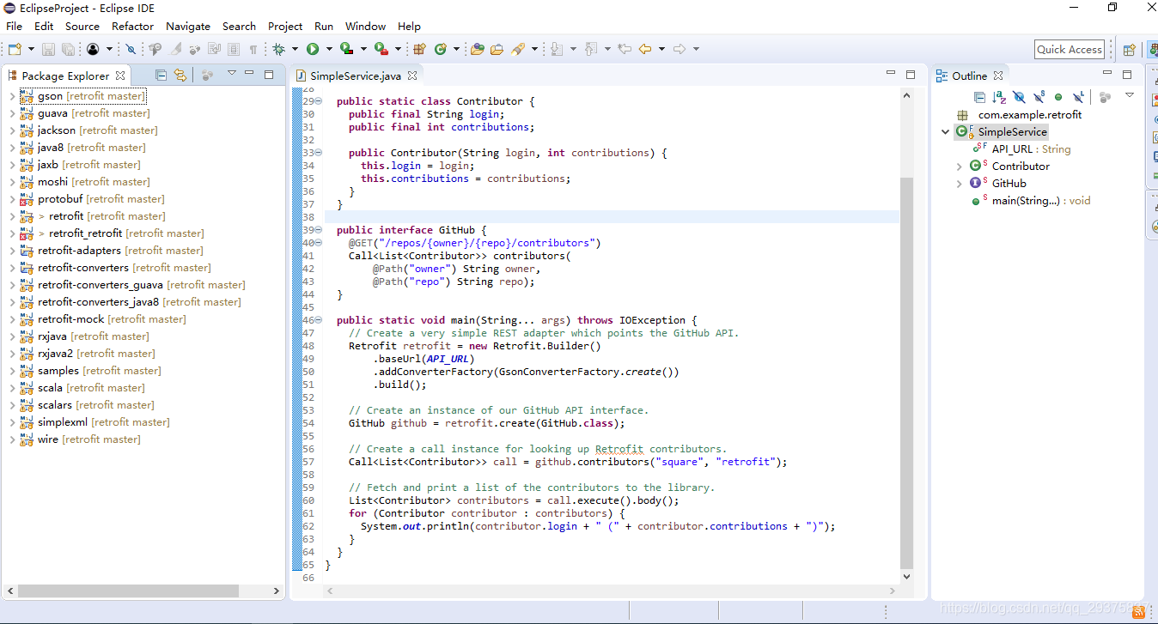
Task: Open Package Explorer View Menu triangle
Action: pyautogui.click(x=231, y=74)
